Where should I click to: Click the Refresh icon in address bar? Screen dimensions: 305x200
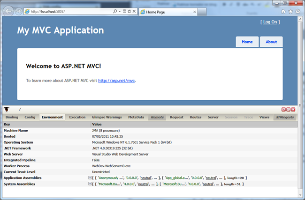129,11
